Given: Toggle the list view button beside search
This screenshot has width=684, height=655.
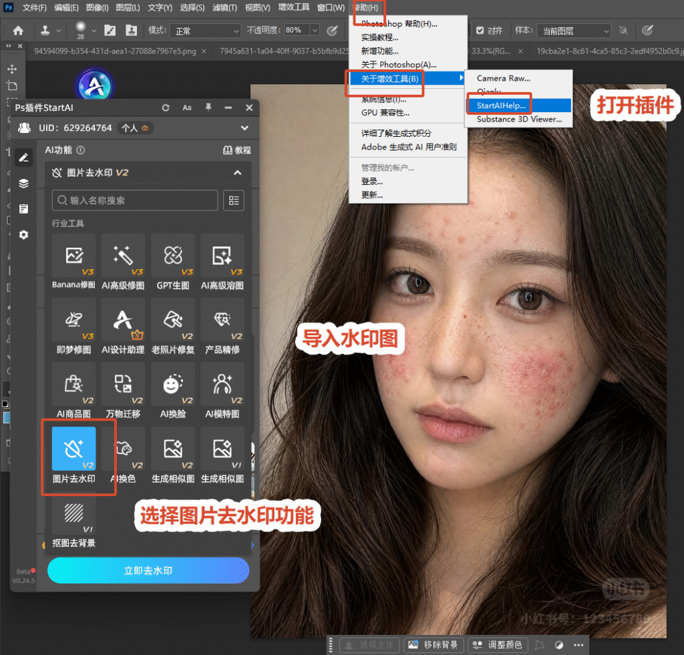Looking at the screenshot, I should point(234,200).
